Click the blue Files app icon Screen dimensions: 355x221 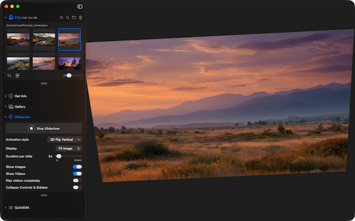click(x=11, y=18)
